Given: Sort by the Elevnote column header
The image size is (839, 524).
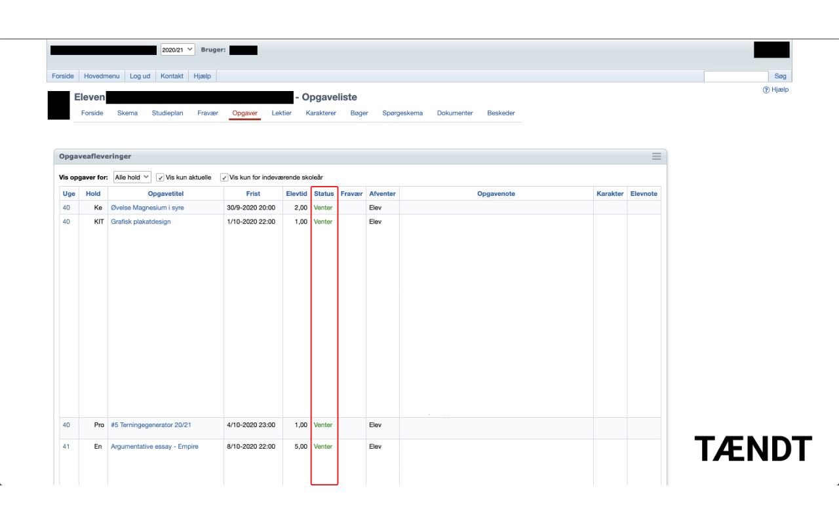Looking at the screenshot, I should coord(644,193).
